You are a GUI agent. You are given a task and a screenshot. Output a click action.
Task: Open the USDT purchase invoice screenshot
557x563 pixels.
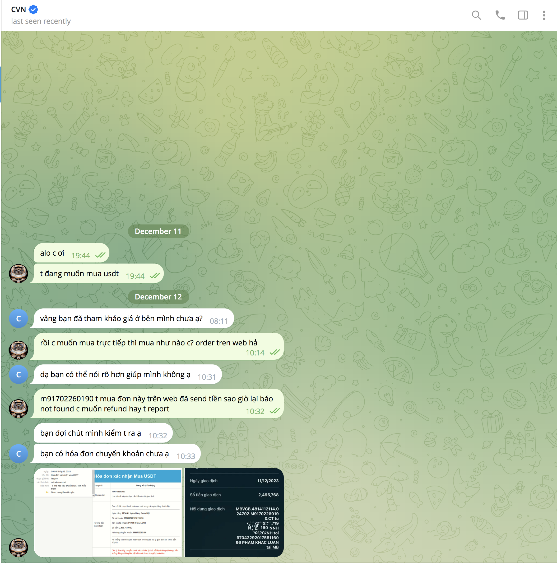coord(108,513)
